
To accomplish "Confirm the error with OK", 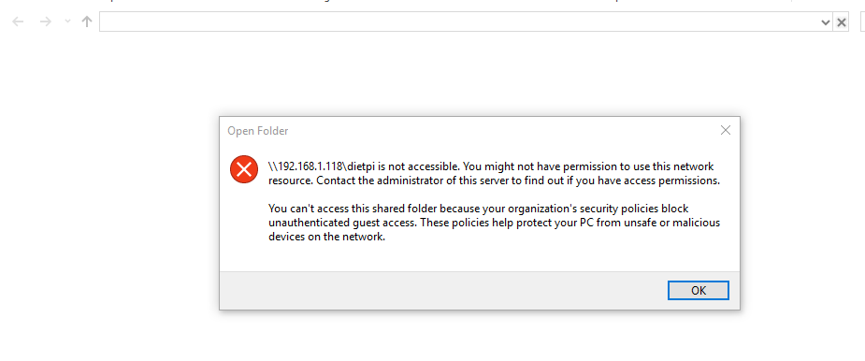I will [x=699, y=290].
